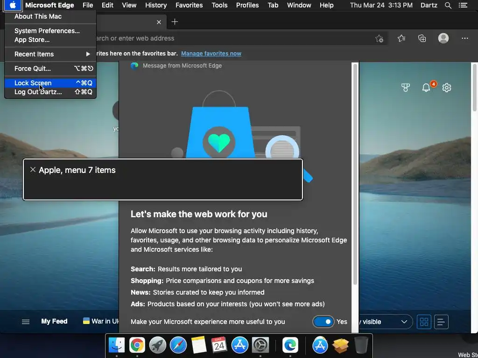Expand the Recent Items submenu
Screen dimensions: 478x358
pos(50,54)
